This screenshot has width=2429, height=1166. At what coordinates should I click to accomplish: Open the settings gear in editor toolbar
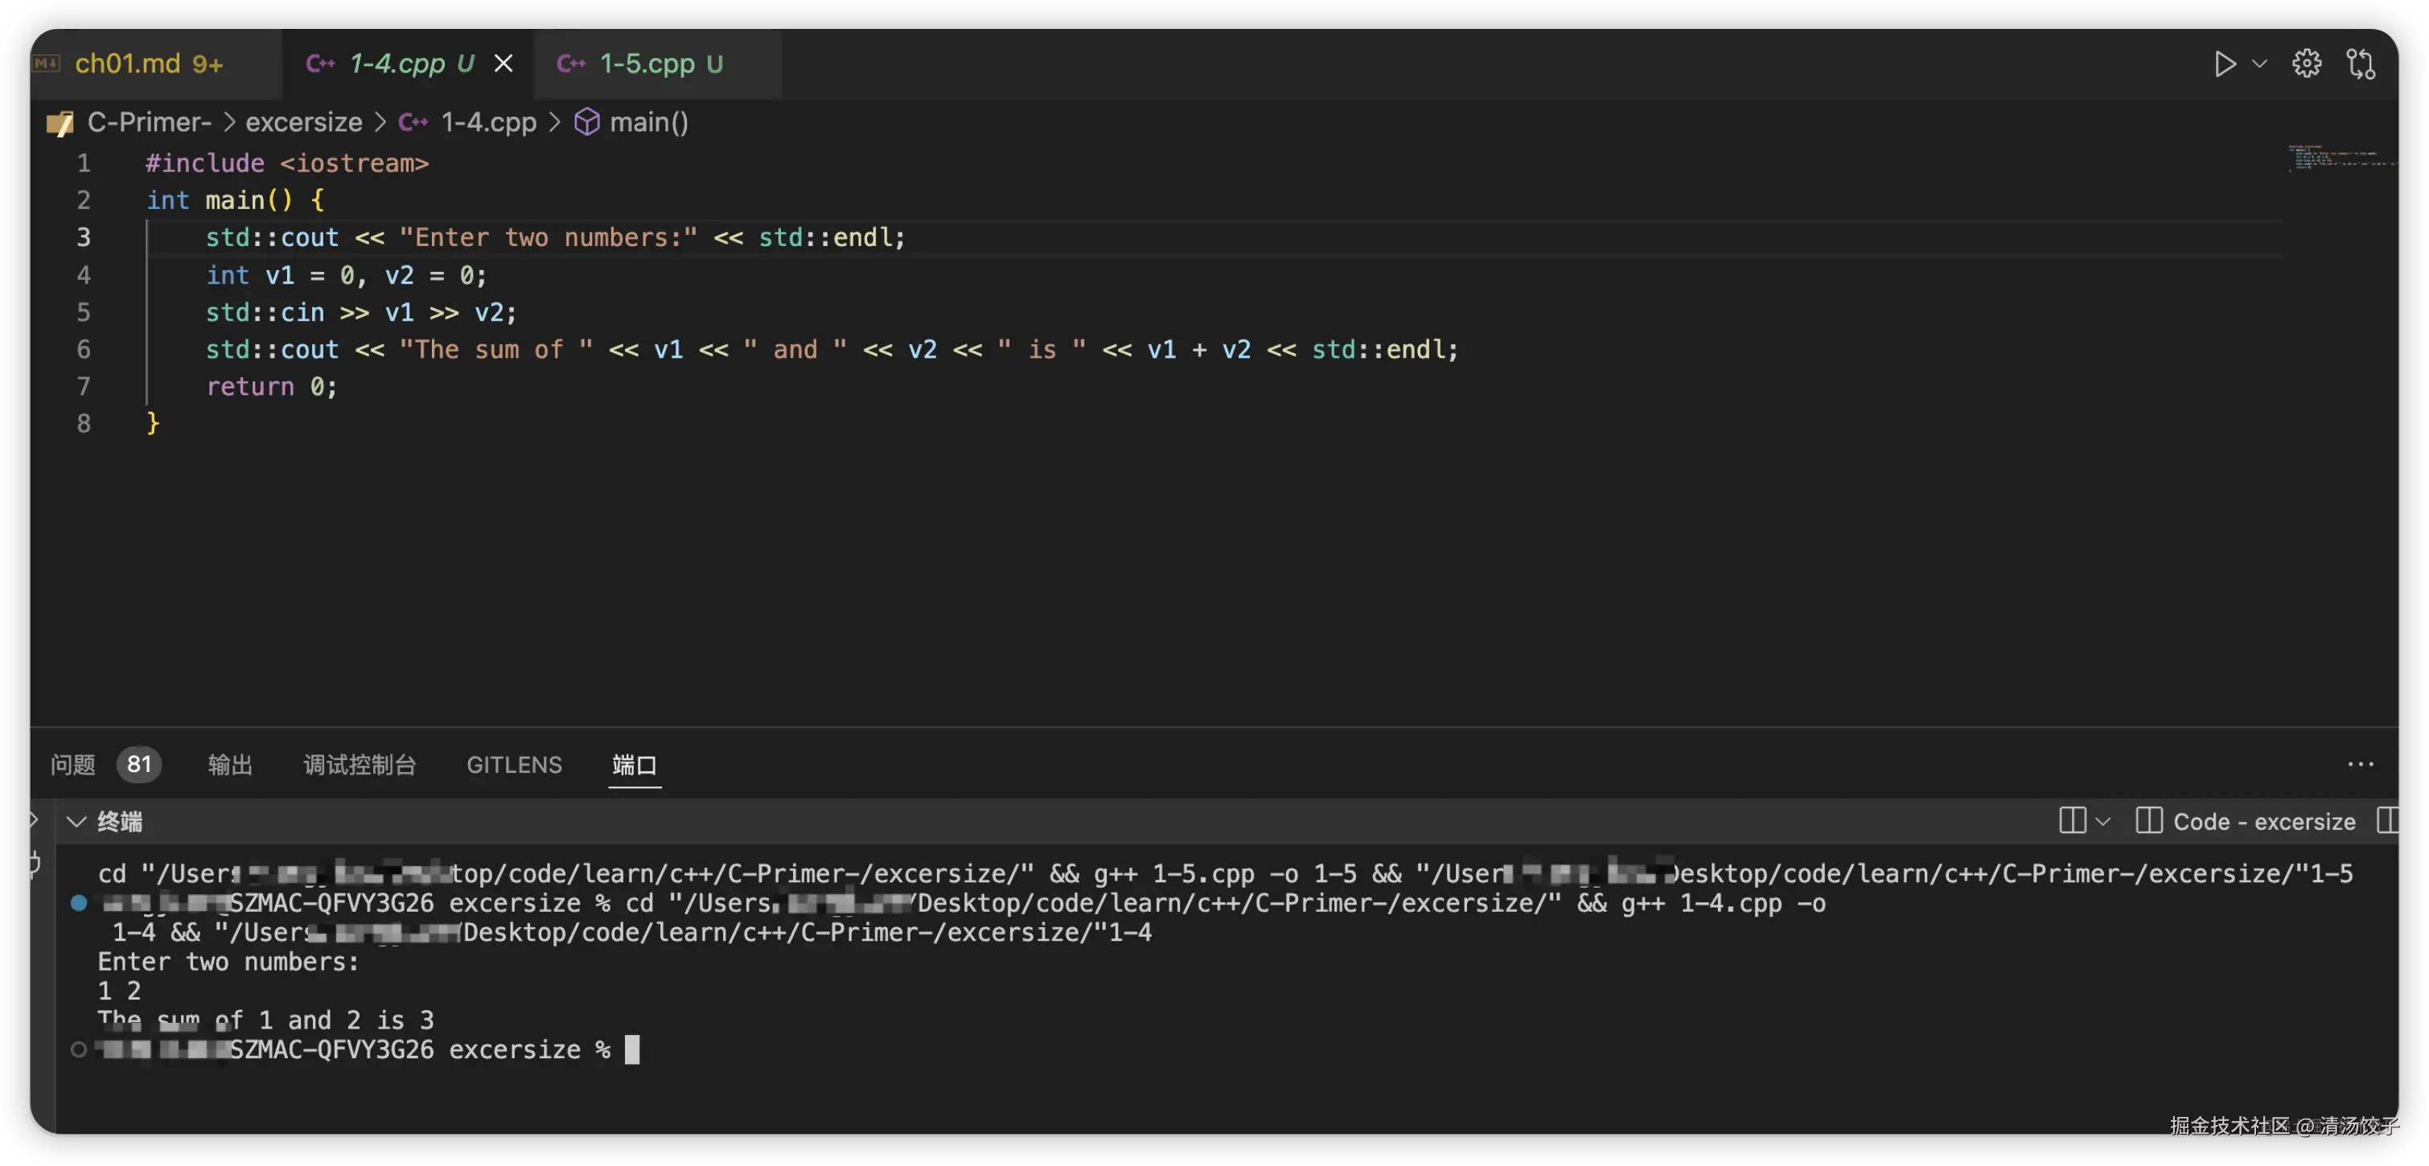click(x=2307, y=64)
